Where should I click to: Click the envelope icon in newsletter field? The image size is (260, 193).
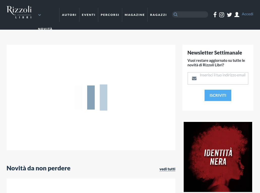(194, 78)
